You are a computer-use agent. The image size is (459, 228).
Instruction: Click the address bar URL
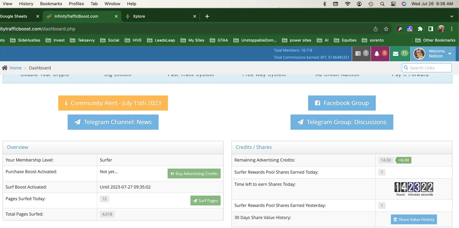[x=38, y=29]
